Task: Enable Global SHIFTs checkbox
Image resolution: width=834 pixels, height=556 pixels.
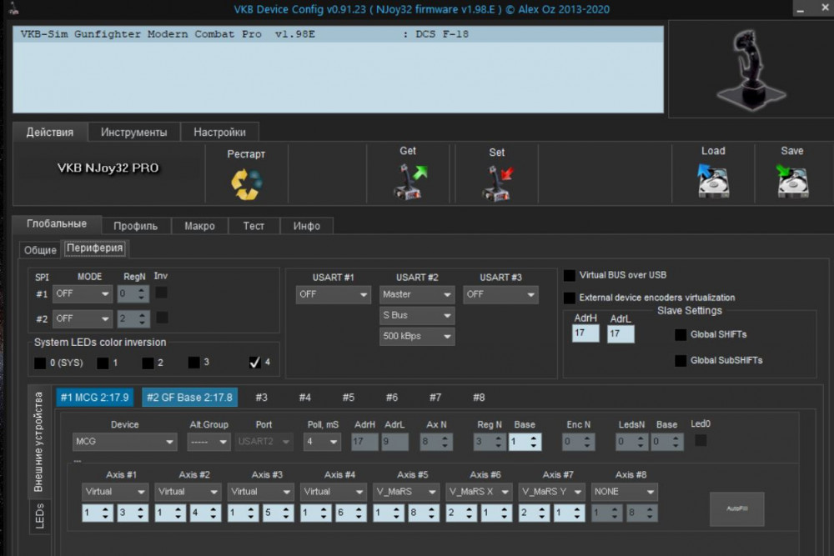Action: pos(681,335)
